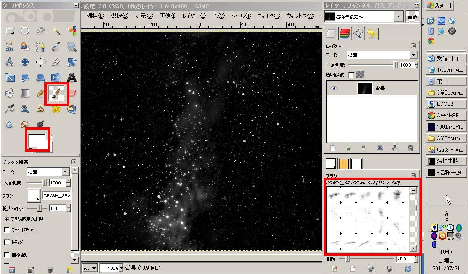Hide the 背景 layer via eye icon
The height and width of the screenshot is (274, 468).
pos(334,88)
